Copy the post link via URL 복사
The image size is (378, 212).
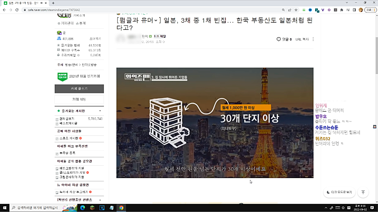302,39
